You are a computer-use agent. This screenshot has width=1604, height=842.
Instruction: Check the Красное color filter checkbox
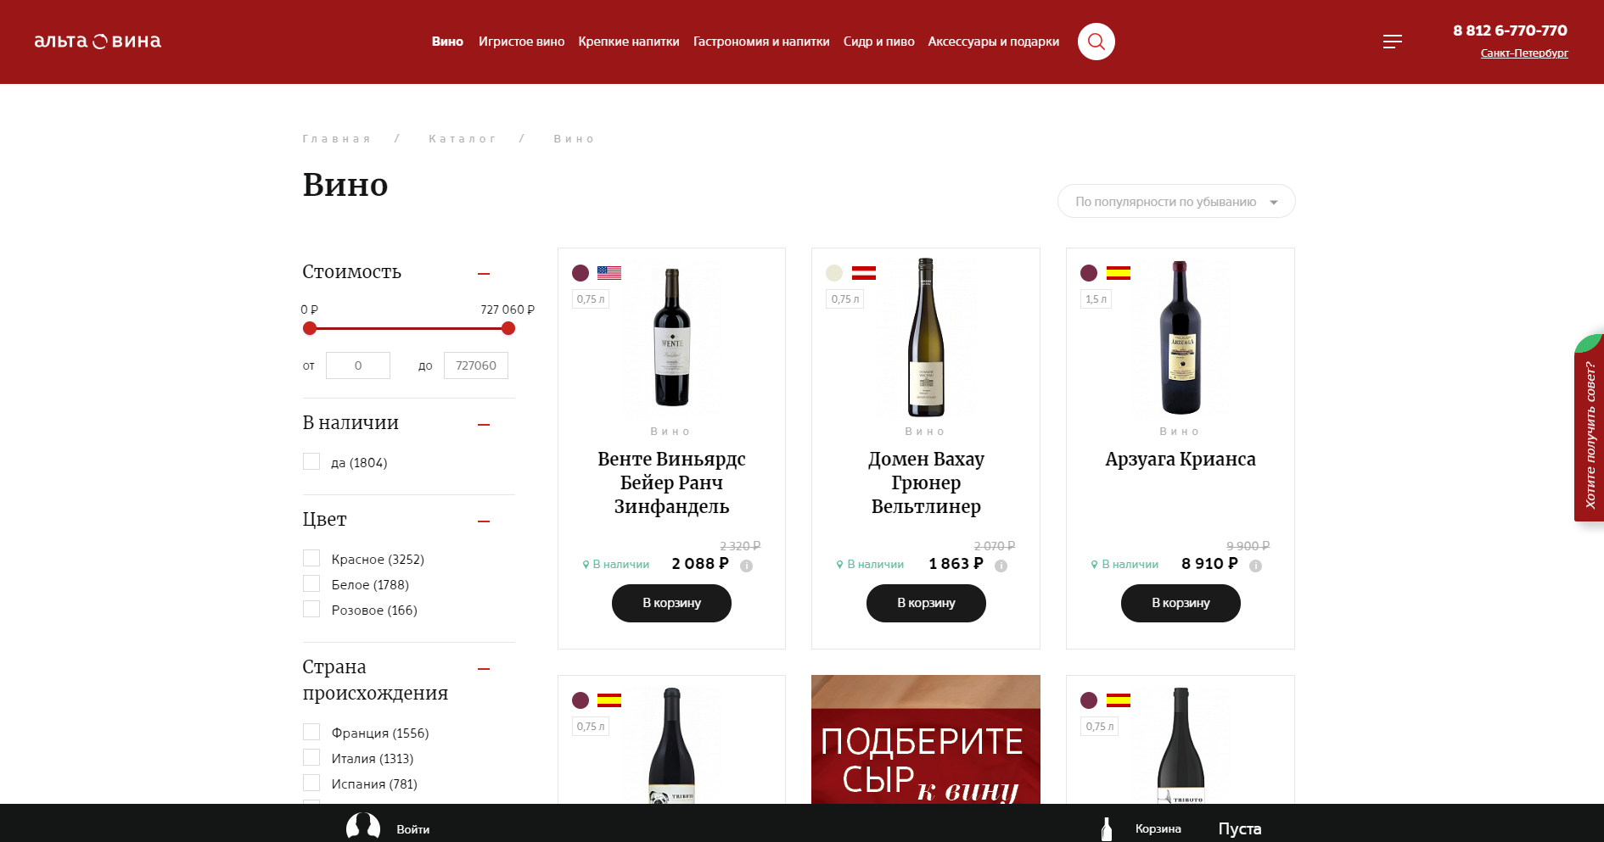311,559
